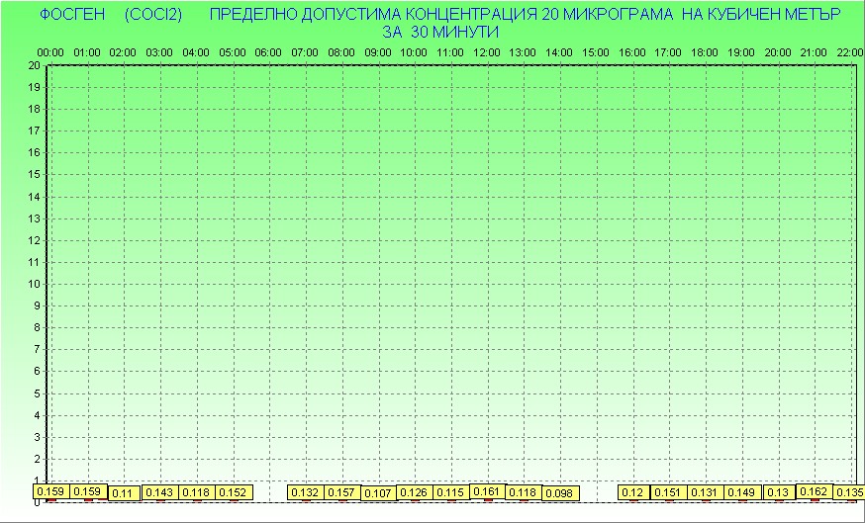Select the 0.132 measurement label
The image size is (865, 523).
pyautogui.click(x=306, y=492)
